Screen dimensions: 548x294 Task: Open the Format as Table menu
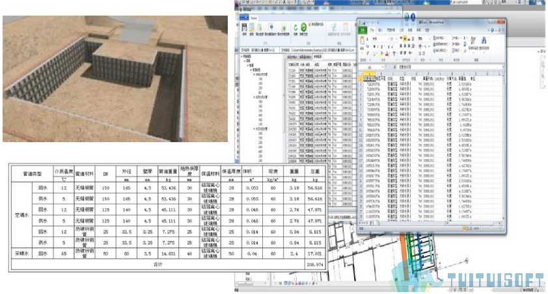[x=442, y=44]
